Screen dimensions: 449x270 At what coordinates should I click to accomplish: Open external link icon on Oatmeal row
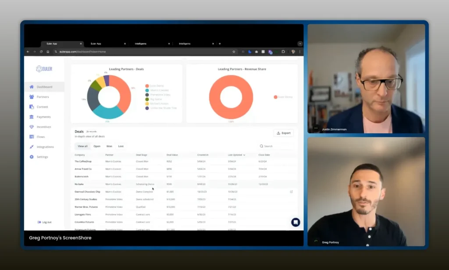[x=292, y=192]
